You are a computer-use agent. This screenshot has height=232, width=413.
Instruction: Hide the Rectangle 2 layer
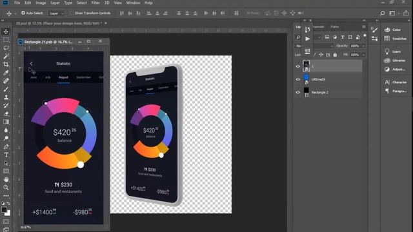[298, 92]
